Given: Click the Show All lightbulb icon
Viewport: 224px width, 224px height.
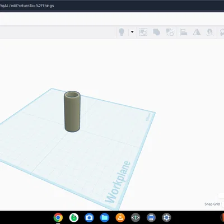Looking at the screenshot, I should click(x=122, y=32).
